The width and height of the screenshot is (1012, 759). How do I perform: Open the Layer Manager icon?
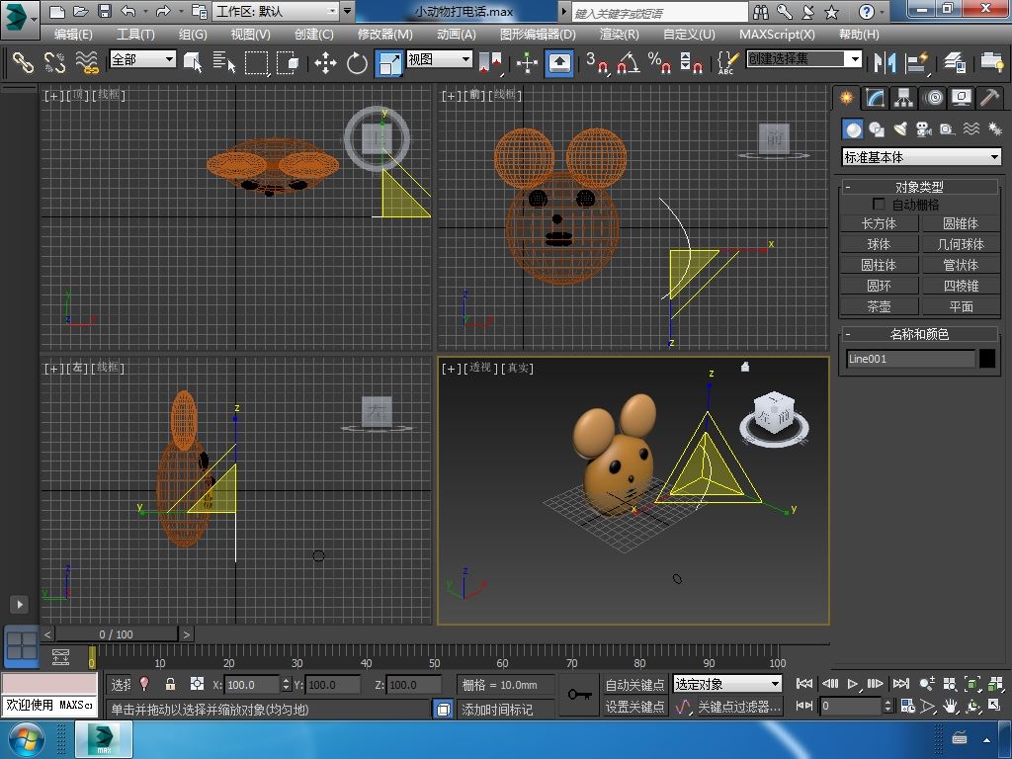(954, 62)
